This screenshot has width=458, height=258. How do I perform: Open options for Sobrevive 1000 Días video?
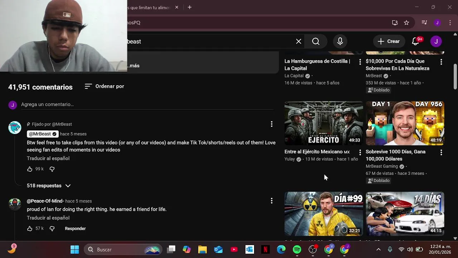click(x=441, y=152)
